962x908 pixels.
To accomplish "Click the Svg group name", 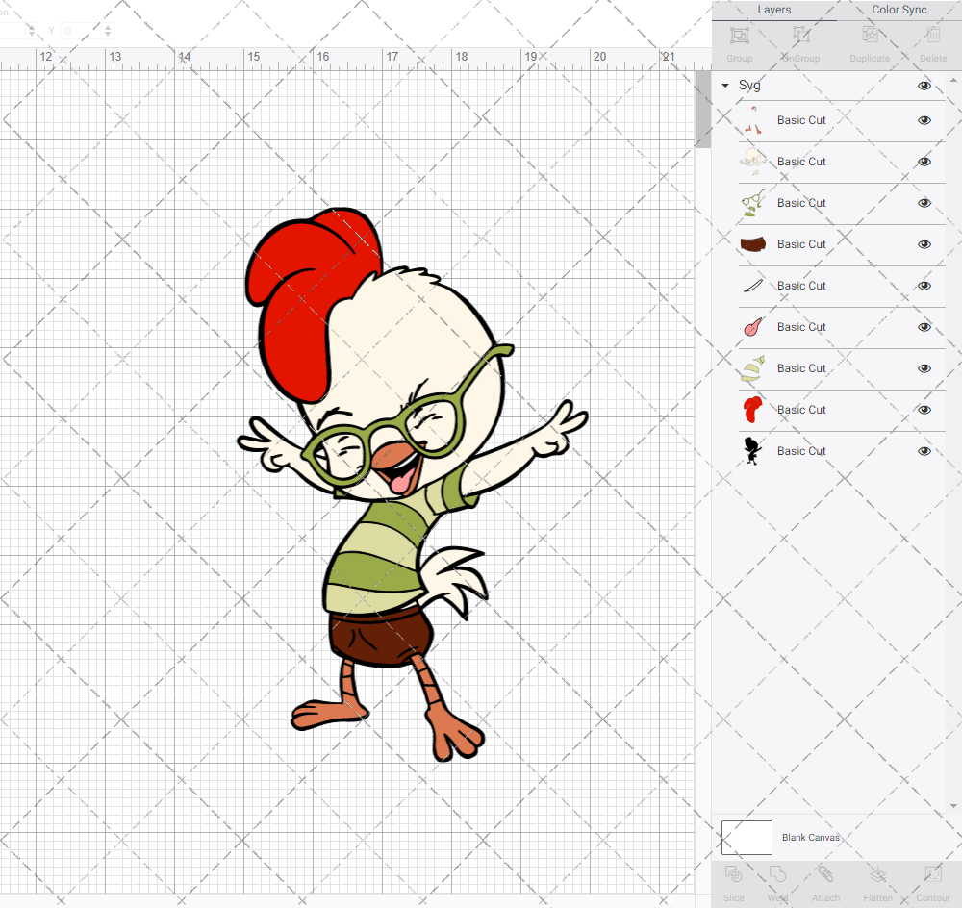I will (x=749, y=86).
